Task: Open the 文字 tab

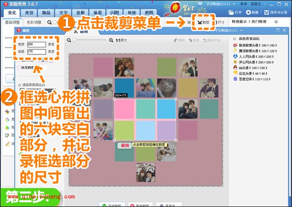Action: [x=63, y=13]
